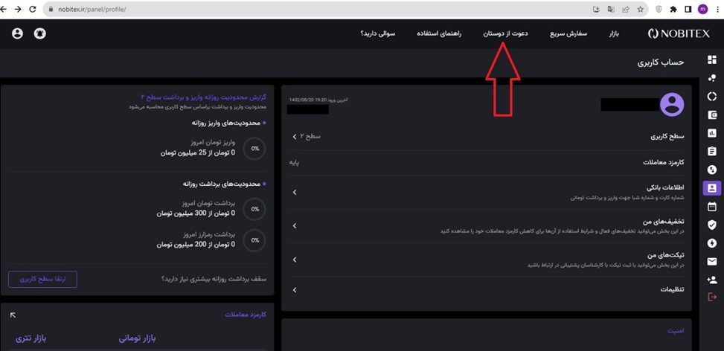Open the dashboard grid icon in sidebar

coord(711,60)
